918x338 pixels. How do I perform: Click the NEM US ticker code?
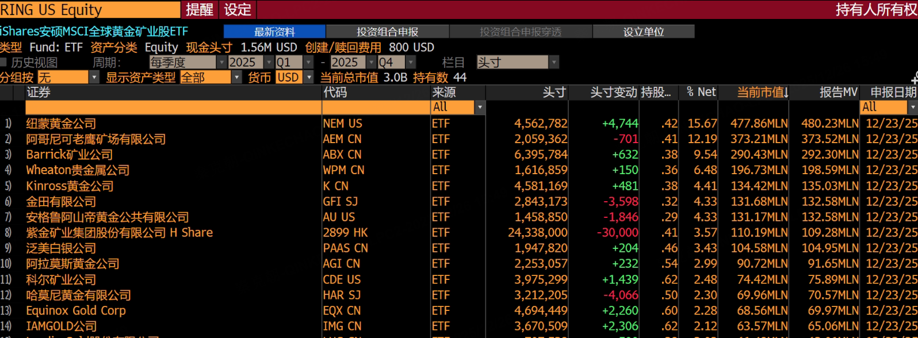pos(342,124)
